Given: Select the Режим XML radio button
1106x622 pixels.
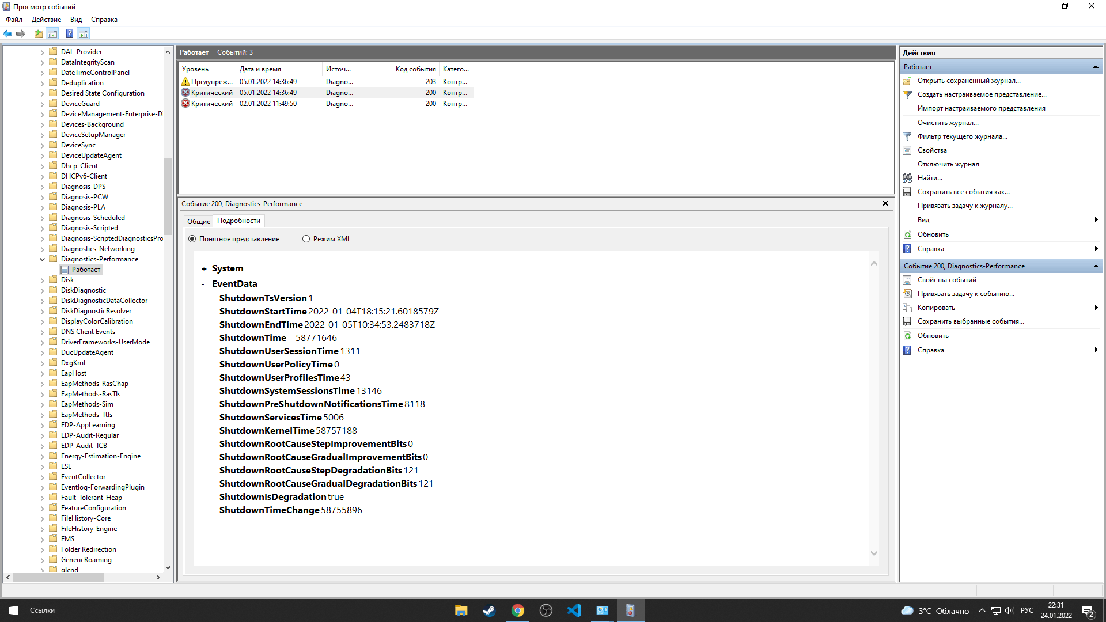Looking at the screenshot, I should [x=306, y=238].
